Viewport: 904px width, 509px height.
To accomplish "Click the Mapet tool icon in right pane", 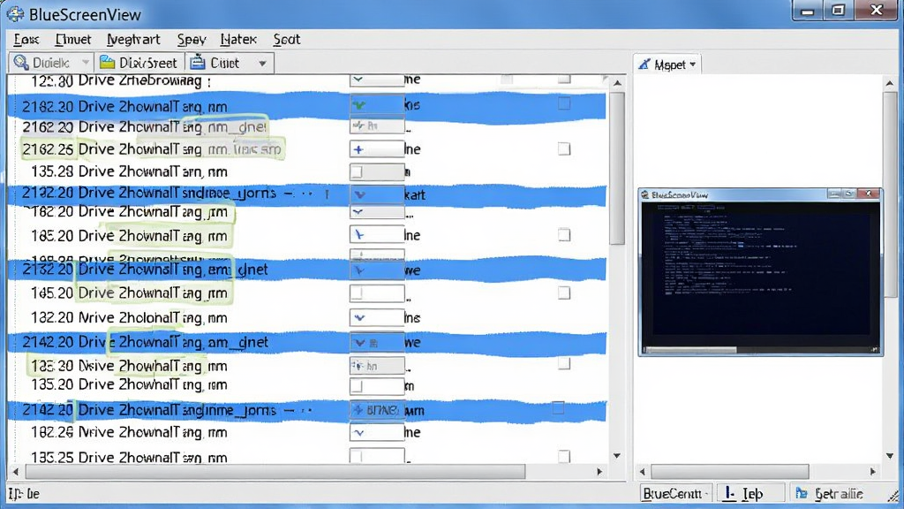I will 644,64.
